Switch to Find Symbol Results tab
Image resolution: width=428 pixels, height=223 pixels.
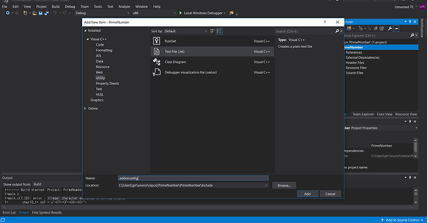click(x=47, y=212)
